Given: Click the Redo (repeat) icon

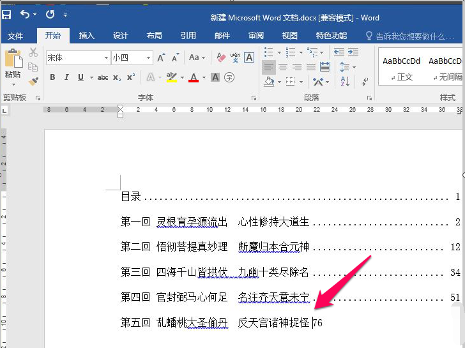Looking at the screenshot, I should (x=50, y=14).
